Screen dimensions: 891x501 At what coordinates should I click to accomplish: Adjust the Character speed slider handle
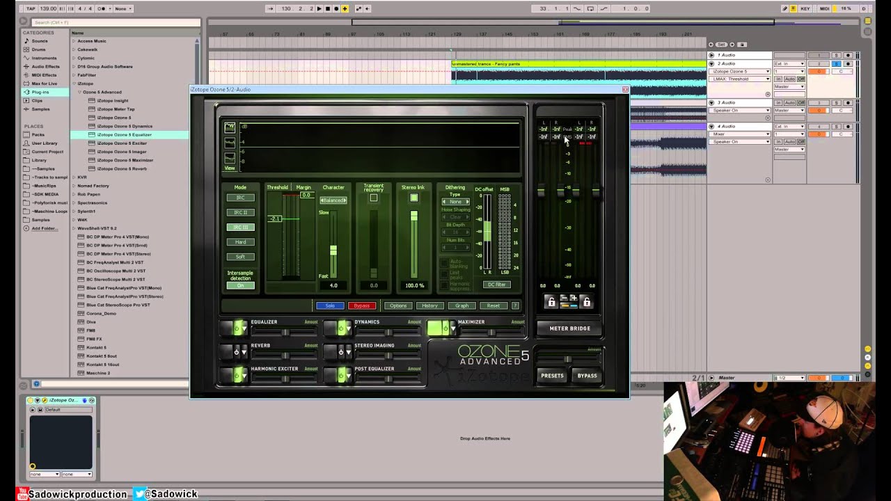tap(333, 250)
